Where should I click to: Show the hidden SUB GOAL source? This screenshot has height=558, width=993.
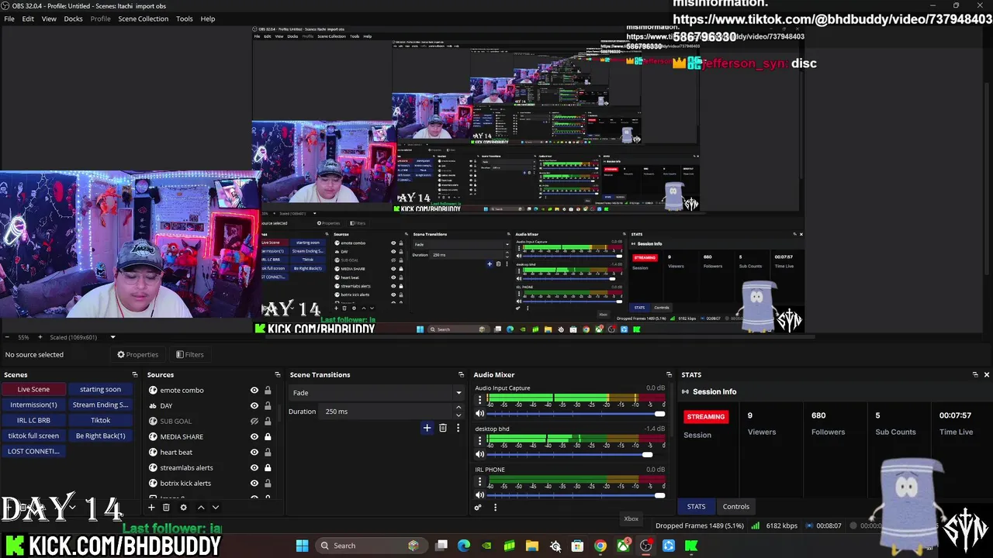(254, 422)
